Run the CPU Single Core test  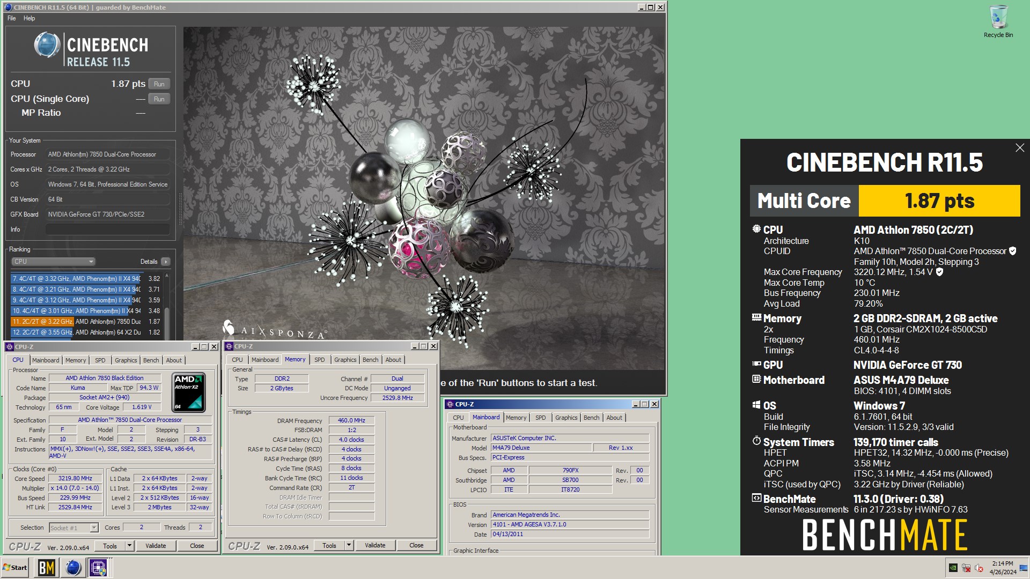[x=159, y=99]
